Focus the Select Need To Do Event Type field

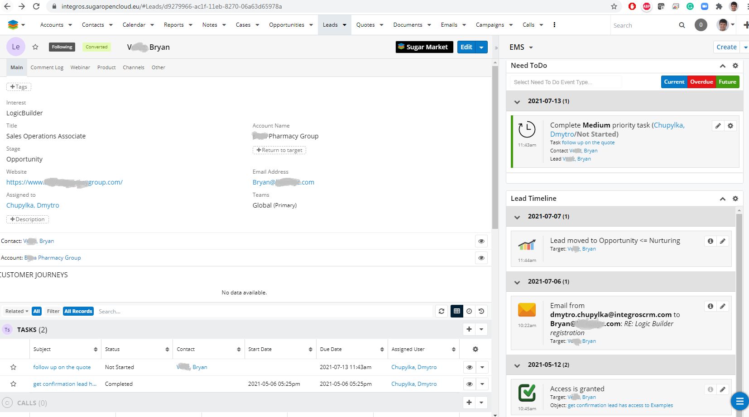(x=566, y=82)
